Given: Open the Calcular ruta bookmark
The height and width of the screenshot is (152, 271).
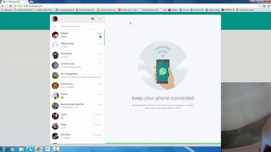Looking at the screenshot, I should (246, 10).
